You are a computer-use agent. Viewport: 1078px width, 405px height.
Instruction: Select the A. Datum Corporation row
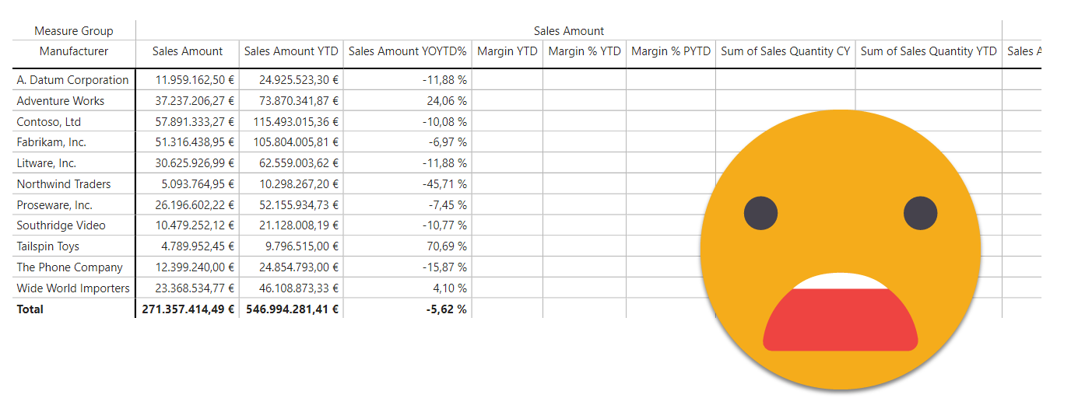(x=72, y=80)
